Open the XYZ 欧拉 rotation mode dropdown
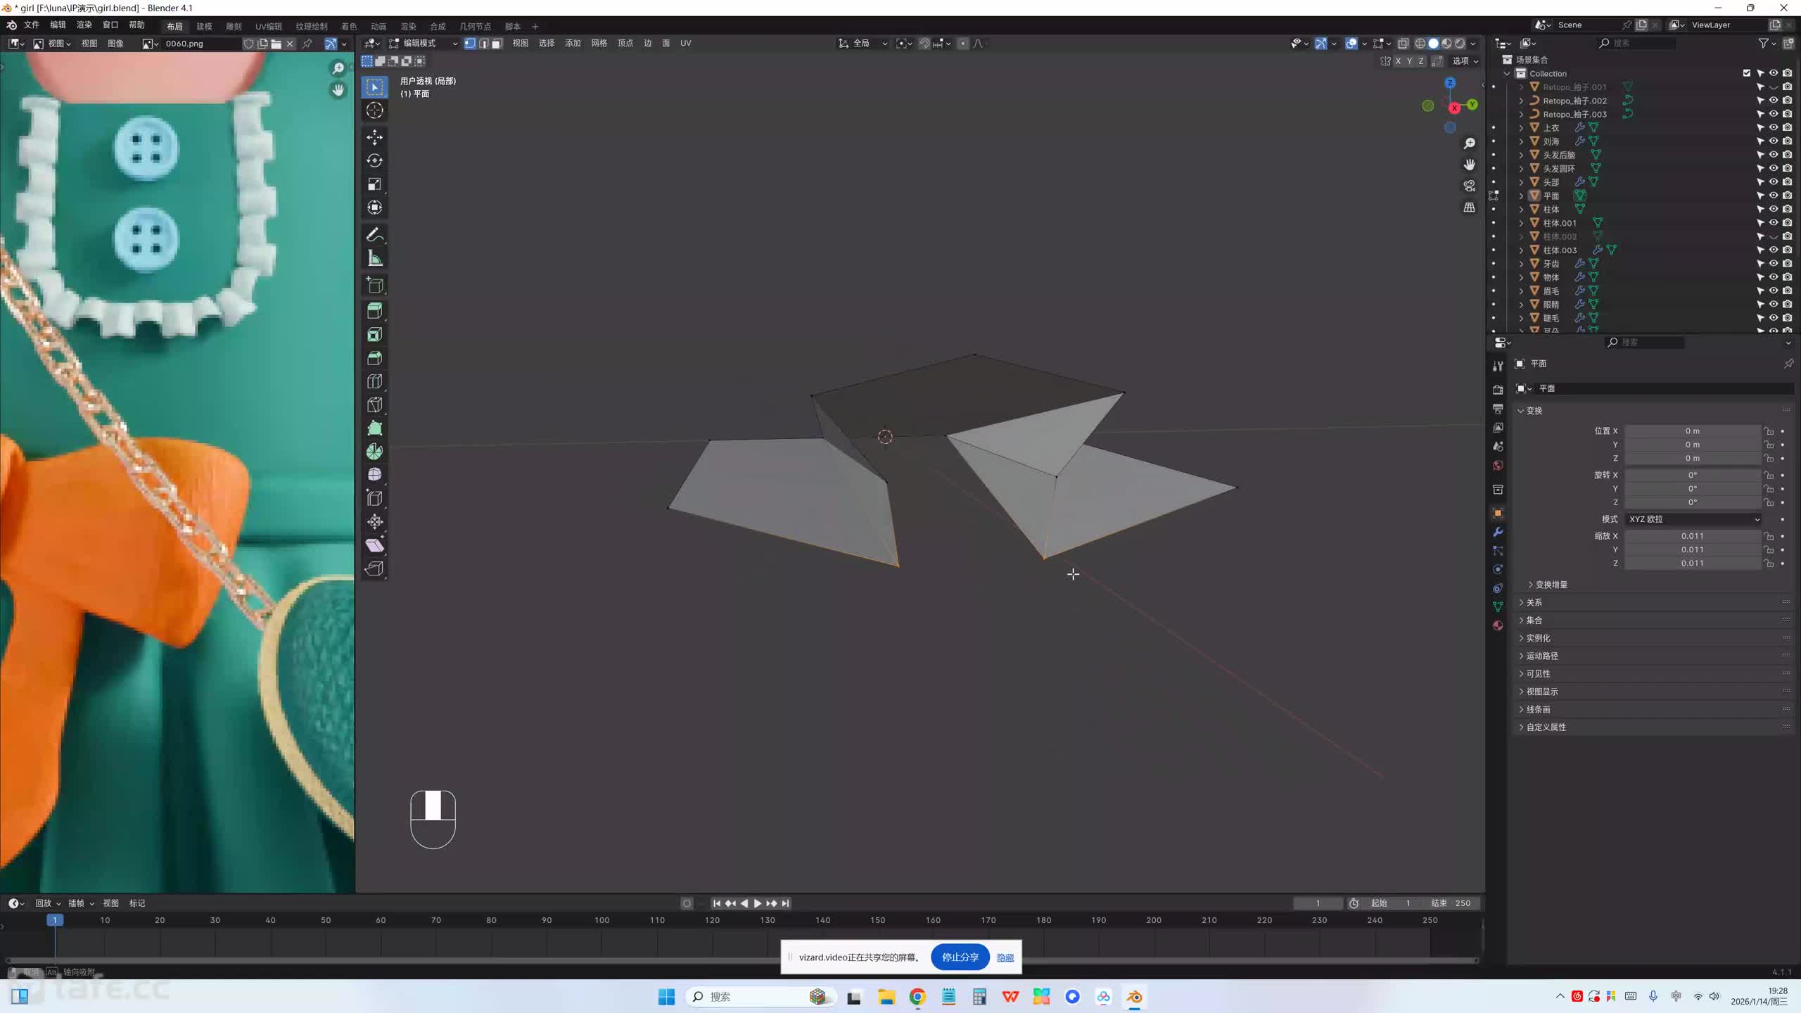Screen dimensions: 1801x1013 (1693, 519)
